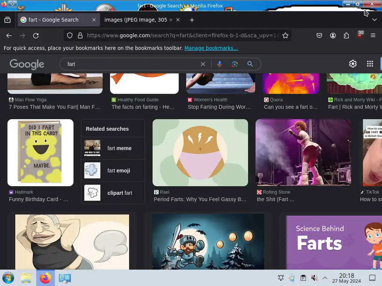Open the Firefox View tab icon
382x286 pixels.
click(x=7, y=20)
